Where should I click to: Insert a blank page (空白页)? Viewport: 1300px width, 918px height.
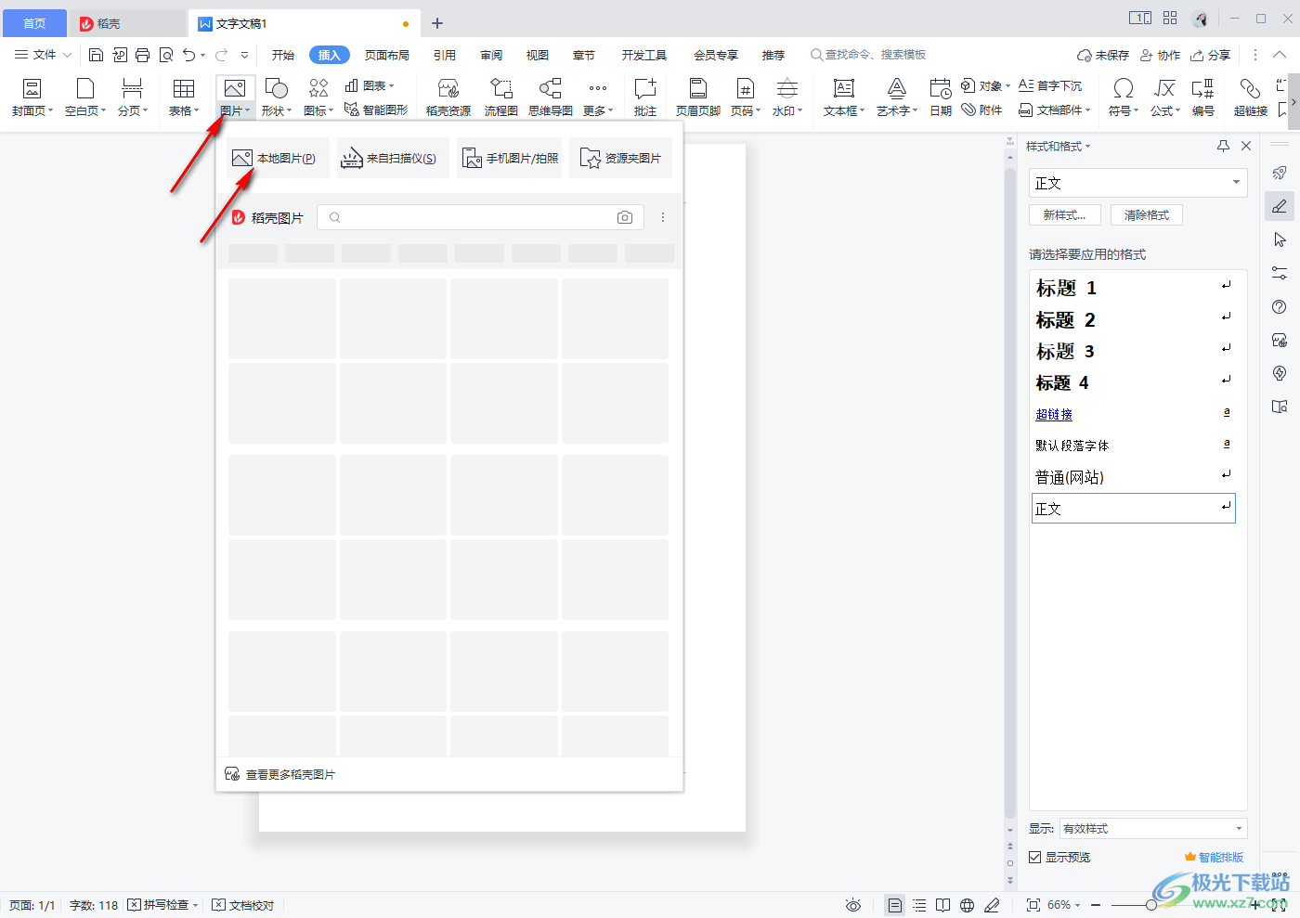pyautogui.click(x=85, y=97)
